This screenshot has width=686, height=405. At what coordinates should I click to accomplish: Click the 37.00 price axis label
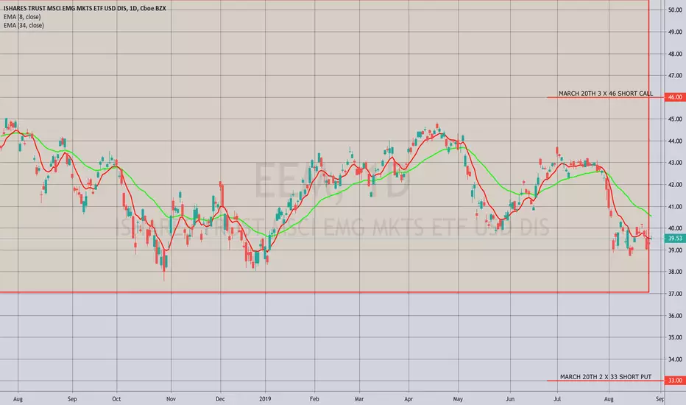pos(675,294)
